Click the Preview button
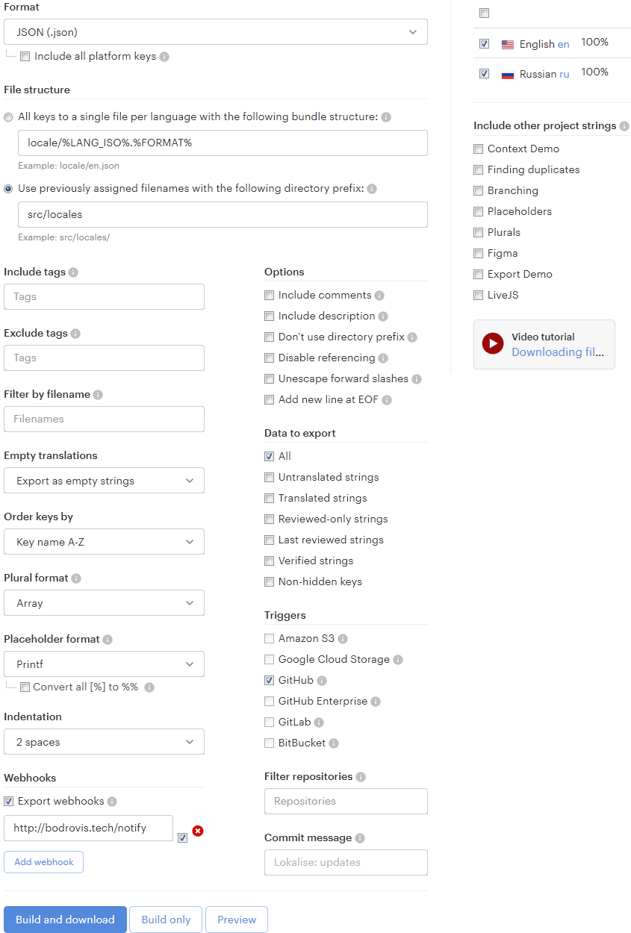 tap(237, 920)
